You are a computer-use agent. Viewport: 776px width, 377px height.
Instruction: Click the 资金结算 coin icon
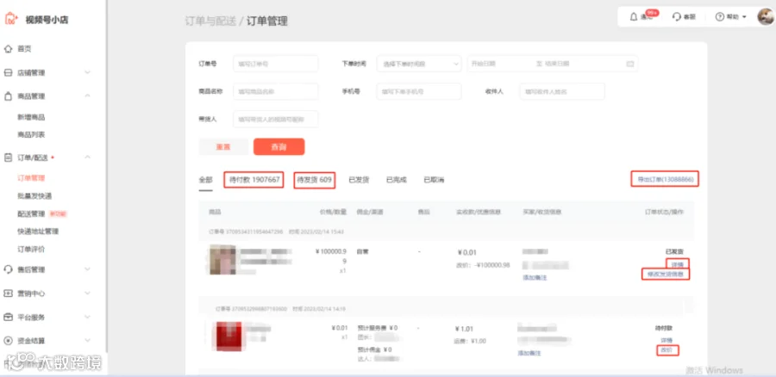click(8, 341)
